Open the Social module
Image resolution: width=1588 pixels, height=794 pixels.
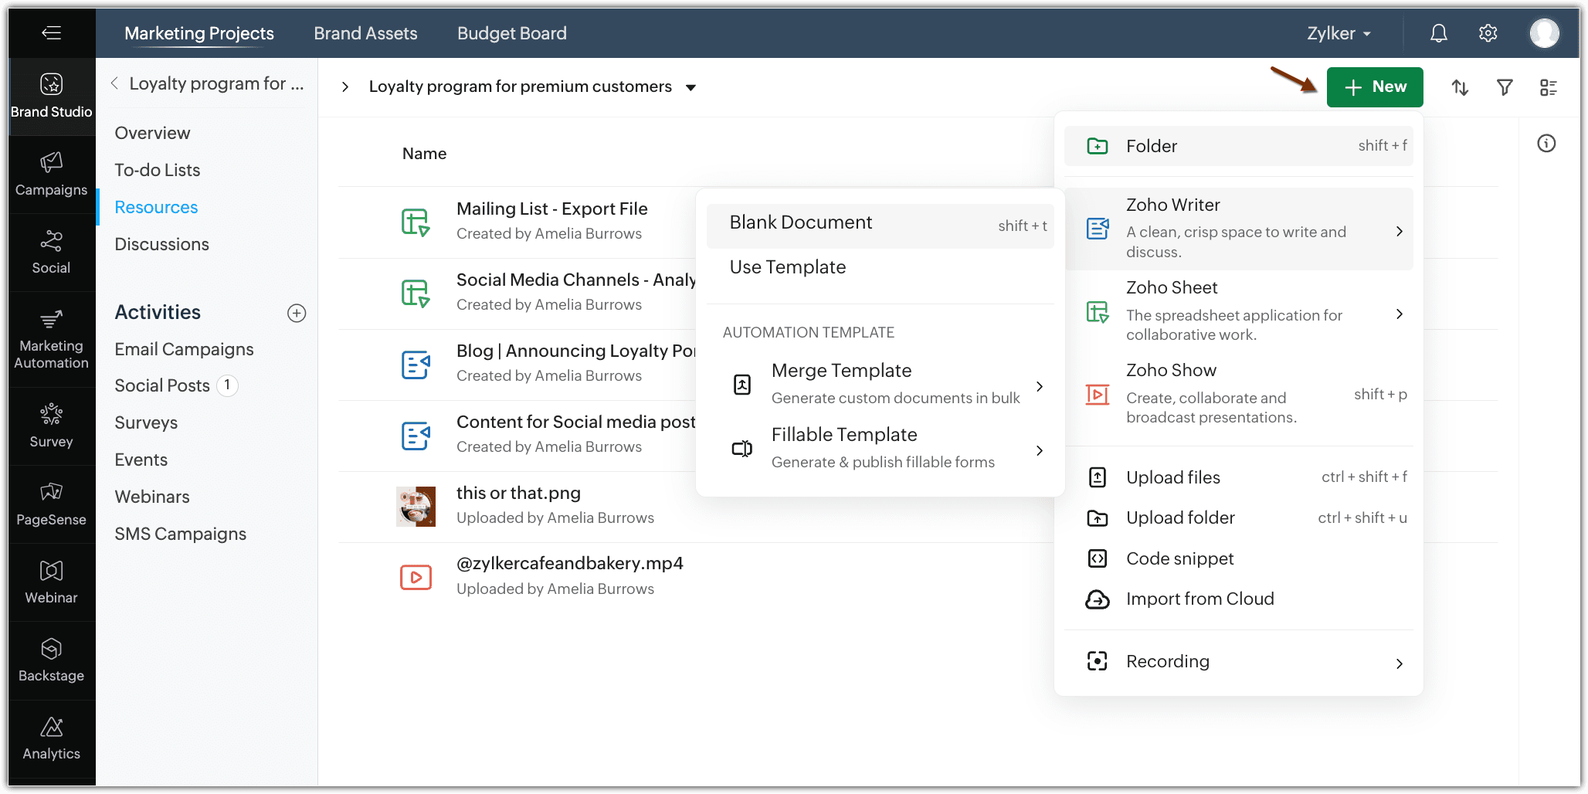tap(51, 252)
